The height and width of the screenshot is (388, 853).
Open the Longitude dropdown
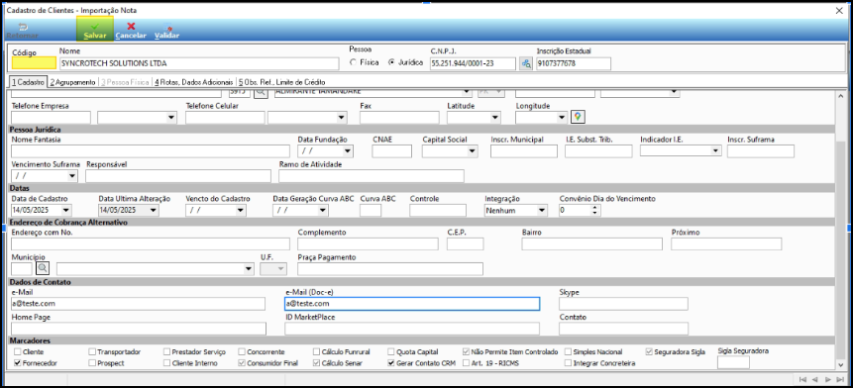point(562,118)
